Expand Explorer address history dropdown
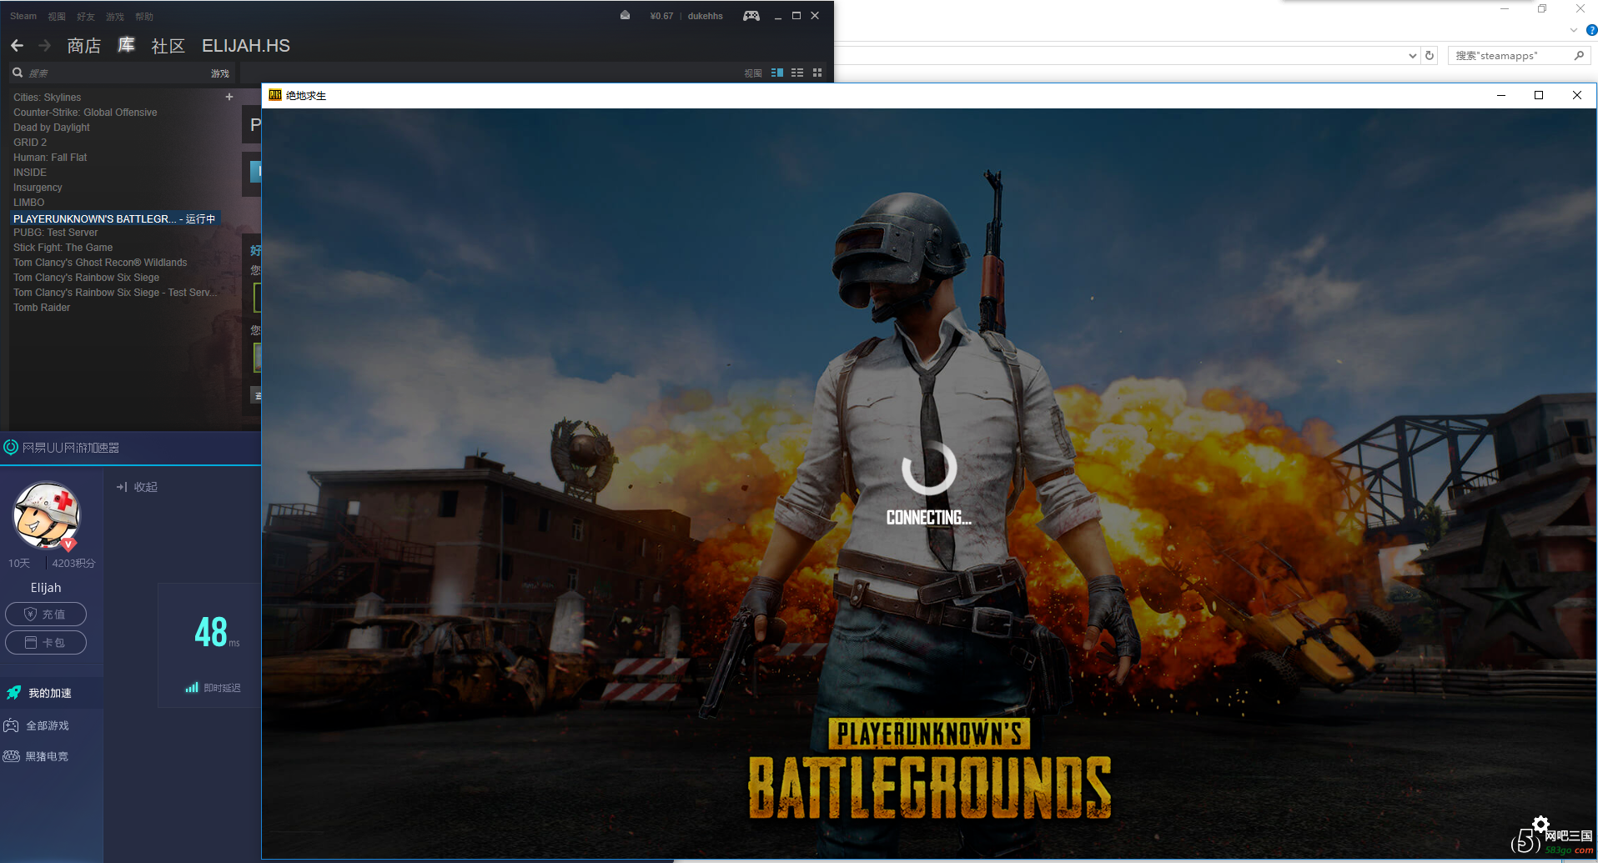This screenshot has width=1598, height=863. coord(1412,56)
